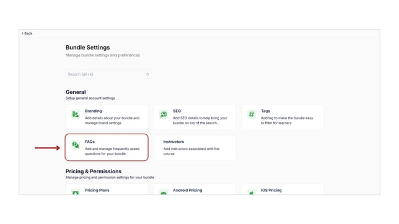Open the SEO settings card

pyautogui.click(x=195, y=117)
